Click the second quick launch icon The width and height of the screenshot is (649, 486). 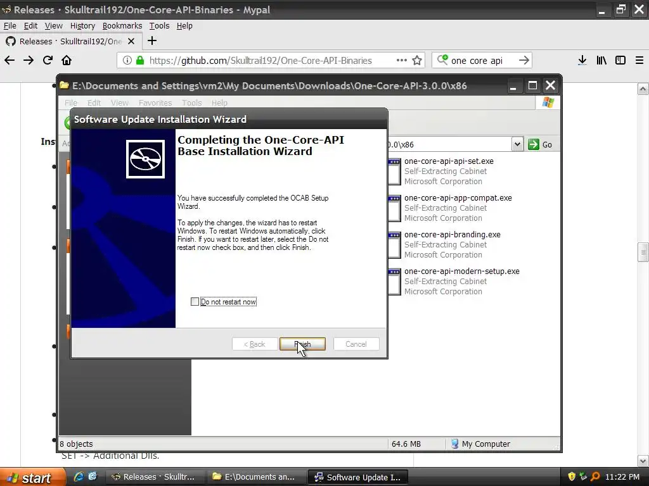(93, 477)
